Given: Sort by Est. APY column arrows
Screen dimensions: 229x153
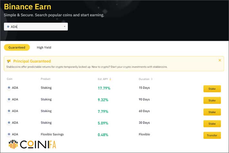Looking at the screenshot, I should point(110,79).
